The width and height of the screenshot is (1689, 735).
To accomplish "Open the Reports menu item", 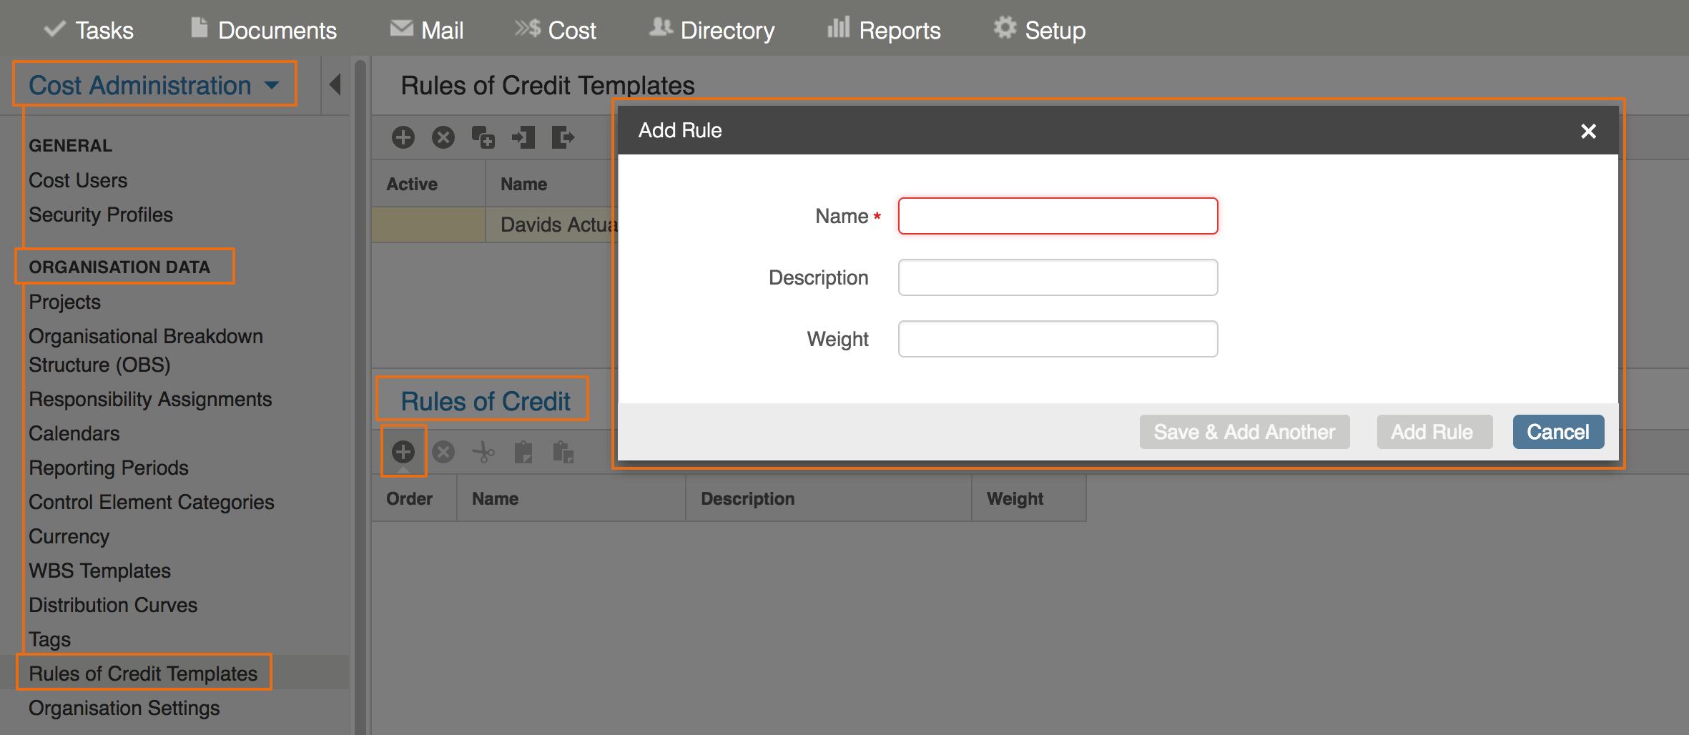I will [x=884, y=30].
